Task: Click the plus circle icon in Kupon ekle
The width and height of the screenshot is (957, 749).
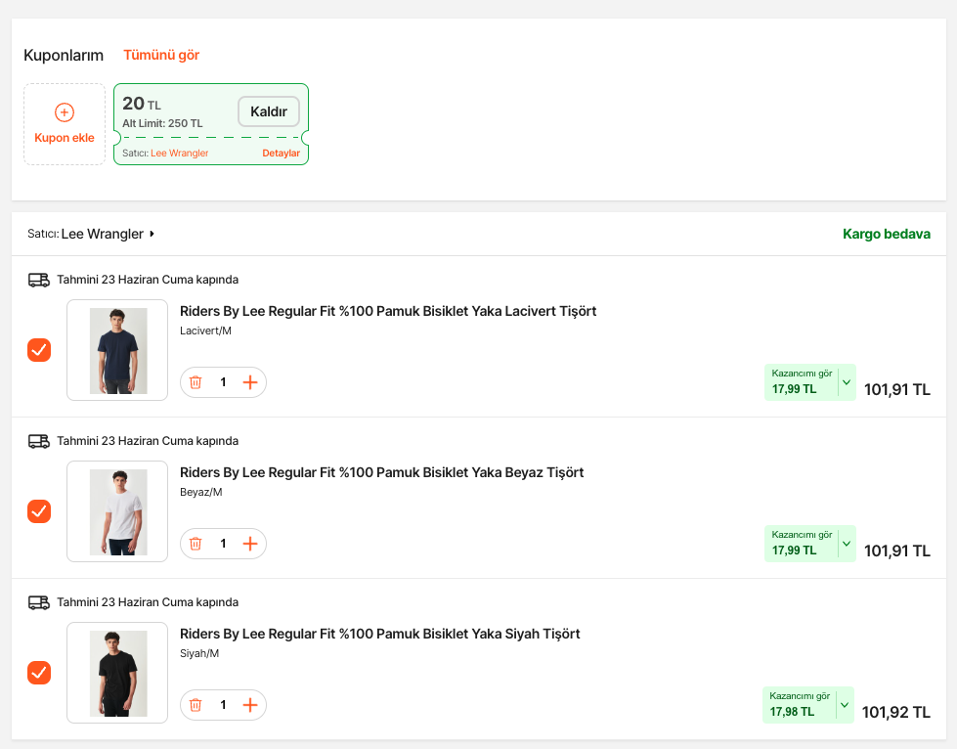Action: (x=65, y=112)
